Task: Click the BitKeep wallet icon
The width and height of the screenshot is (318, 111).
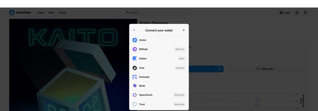Action: coord(135,49)
